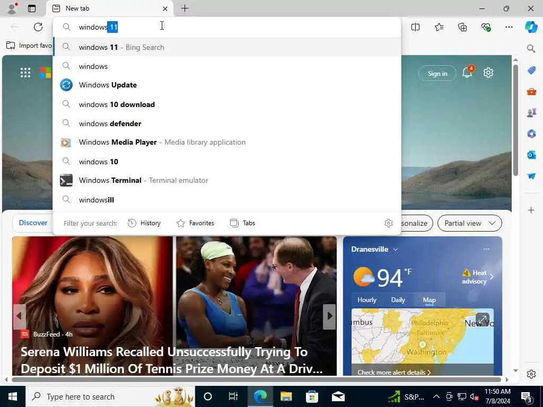Click the sidebar Search icon
Viewport: 543px width, 407px height.
tap(531, 48)
